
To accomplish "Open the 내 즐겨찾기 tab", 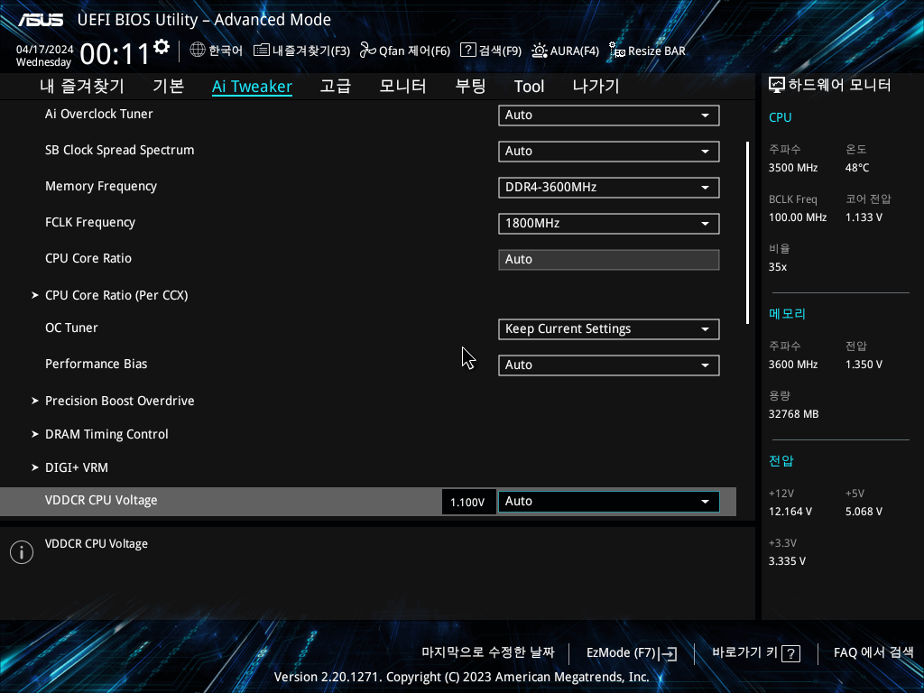I will click(82, 86).
